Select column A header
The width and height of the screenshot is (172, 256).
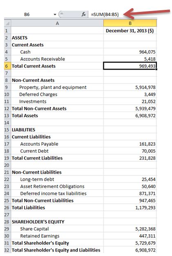(x=57, y=23)
